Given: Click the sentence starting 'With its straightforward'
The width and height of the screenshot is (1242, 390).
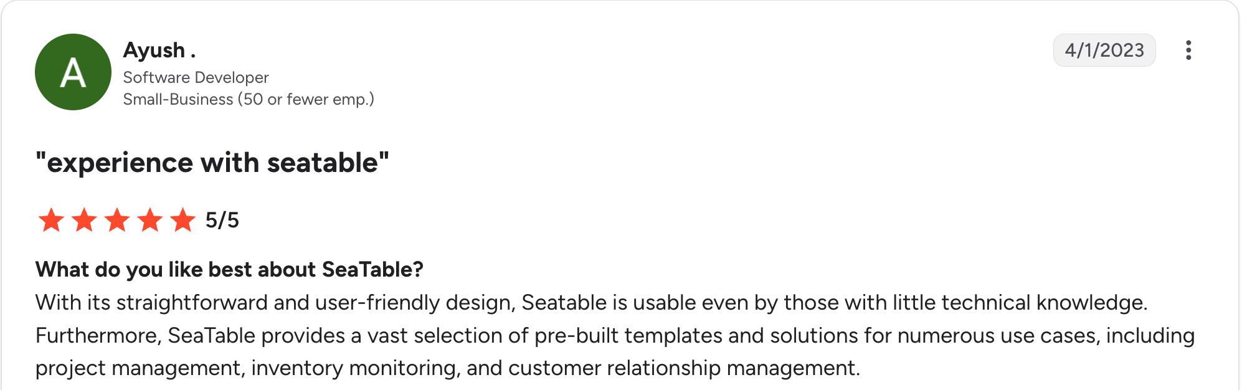Looking at the screenshot, I should [x=592, y=302].
